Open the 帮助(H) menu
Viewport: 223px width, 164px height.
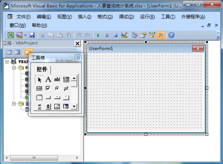[40, 25]
